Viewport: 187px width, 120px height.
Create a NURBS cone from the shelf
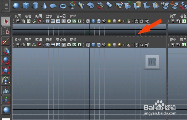pyautogui.click(x=44, y=6)
